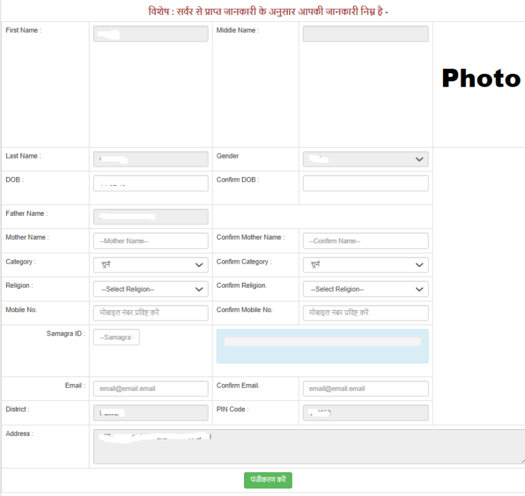Expand the Confirm Religion dropdown
Screen dimensions: 525x496
[365, 289]
